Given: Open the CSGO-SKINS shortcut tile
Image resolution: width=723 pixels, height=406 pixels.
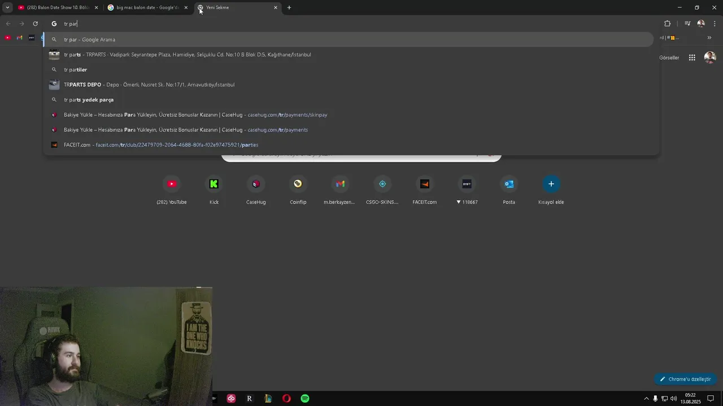Looking at the screenshot, I should [x=382, y=190].
